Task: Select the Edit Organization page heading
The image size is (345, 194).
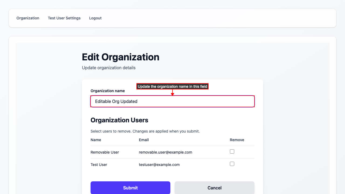Action: point(120,57)
